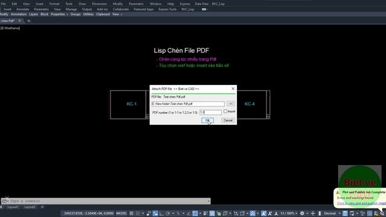The width and height of the screenshot is (386, 217).
Task: Expand polar tracking angle dropdown
Action: (173, 213)
